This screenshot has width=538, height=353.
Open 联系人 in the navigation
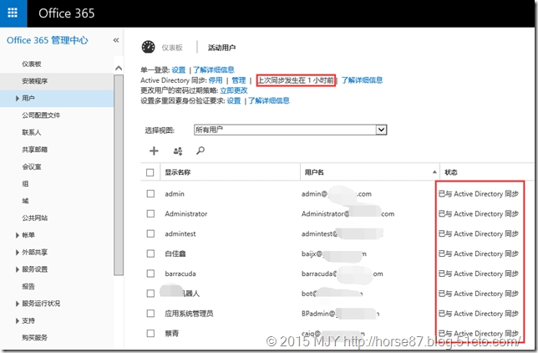(x=31, y=132)
